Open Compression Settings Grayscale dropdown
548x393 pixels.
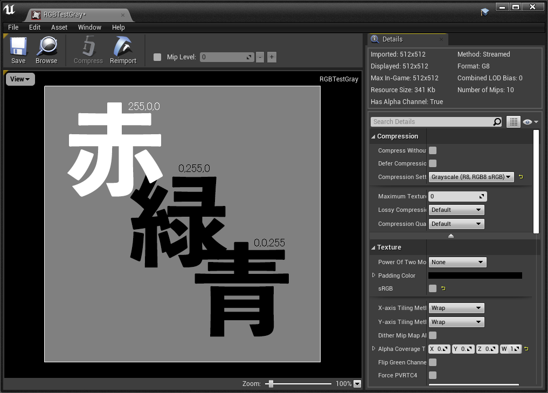coord(471,177)
